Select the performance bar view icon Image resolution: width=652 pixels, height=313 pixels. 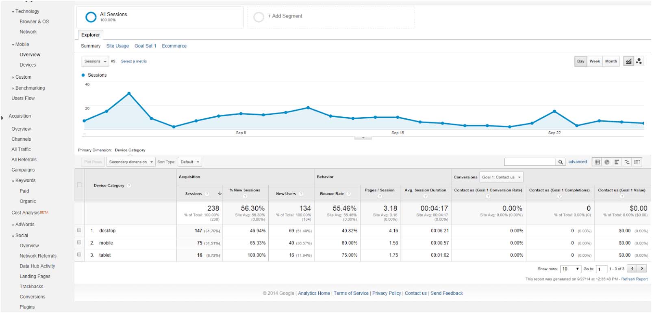click(x=617, y=162)
